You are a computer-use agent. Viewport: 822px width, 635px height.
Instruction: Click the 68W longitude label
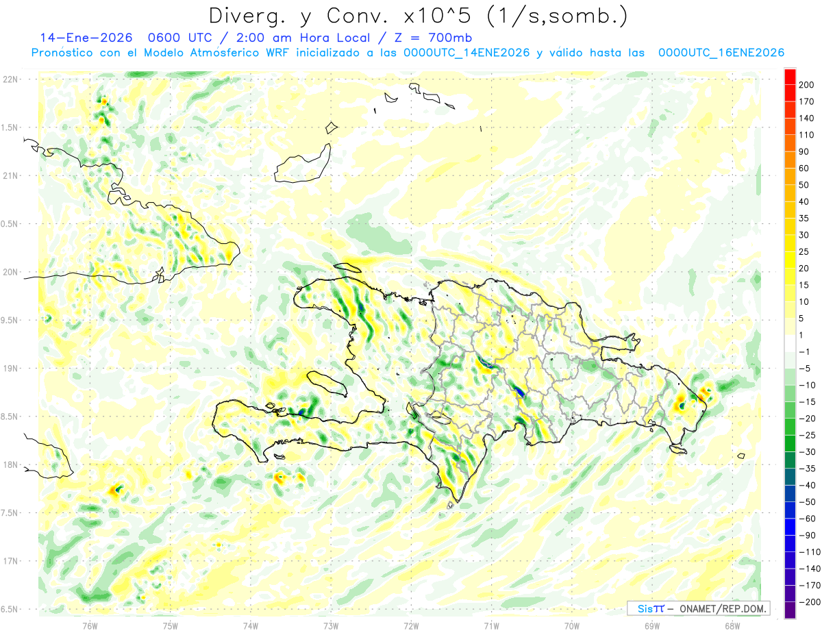click(x=732, y=625)
